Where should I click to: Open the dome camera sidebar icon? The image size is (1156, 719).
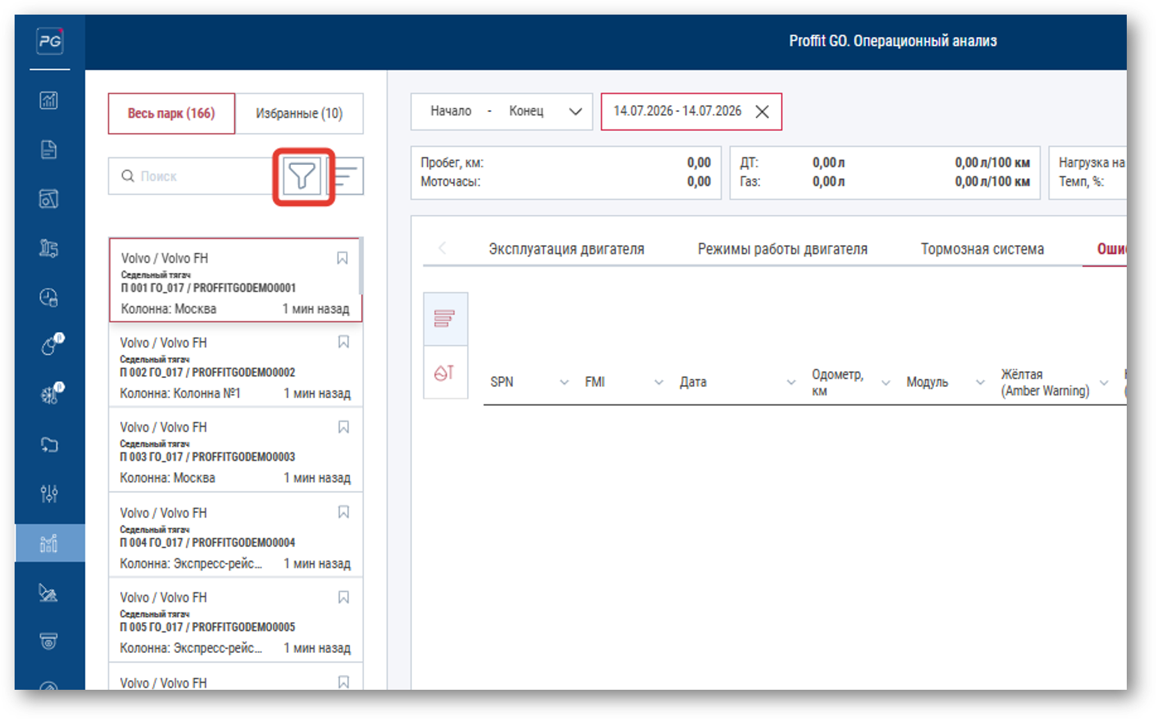pyautogui.click(x=49, y=641)
